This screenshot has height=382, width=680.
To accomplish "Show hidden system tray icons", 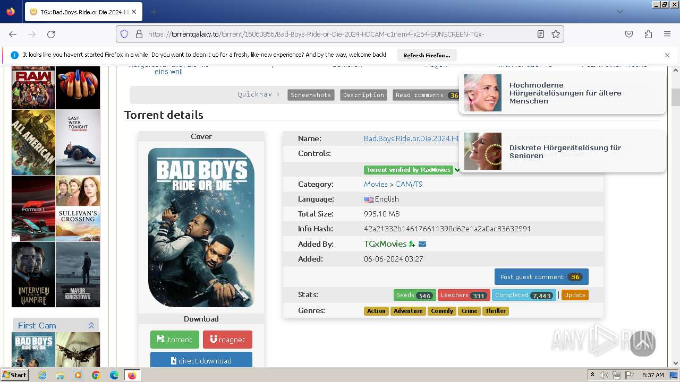I will 592,375.
